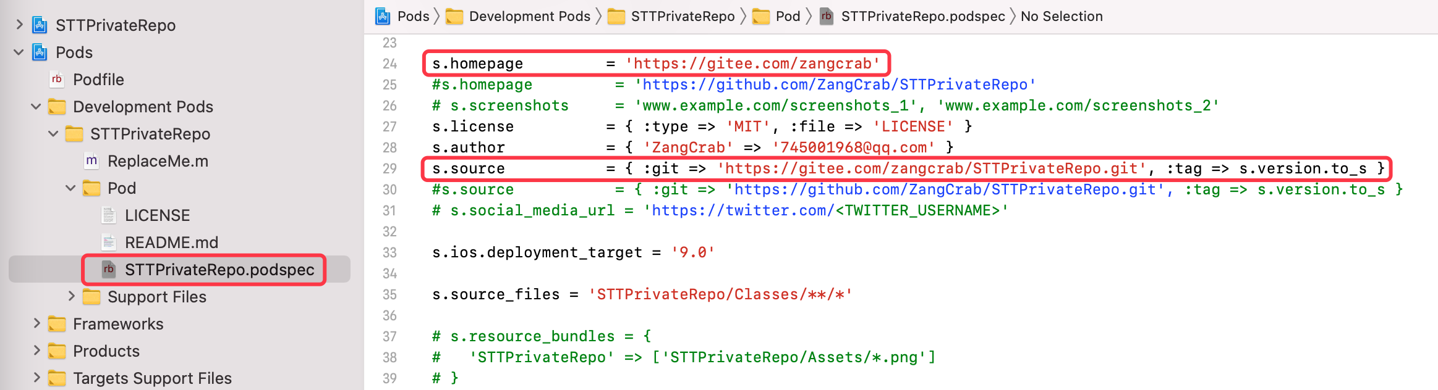Click s.ios.deployment_target on line 33
Image resolution: width=1438 pixels, height=390 pixels.
[x=537, y=252]
